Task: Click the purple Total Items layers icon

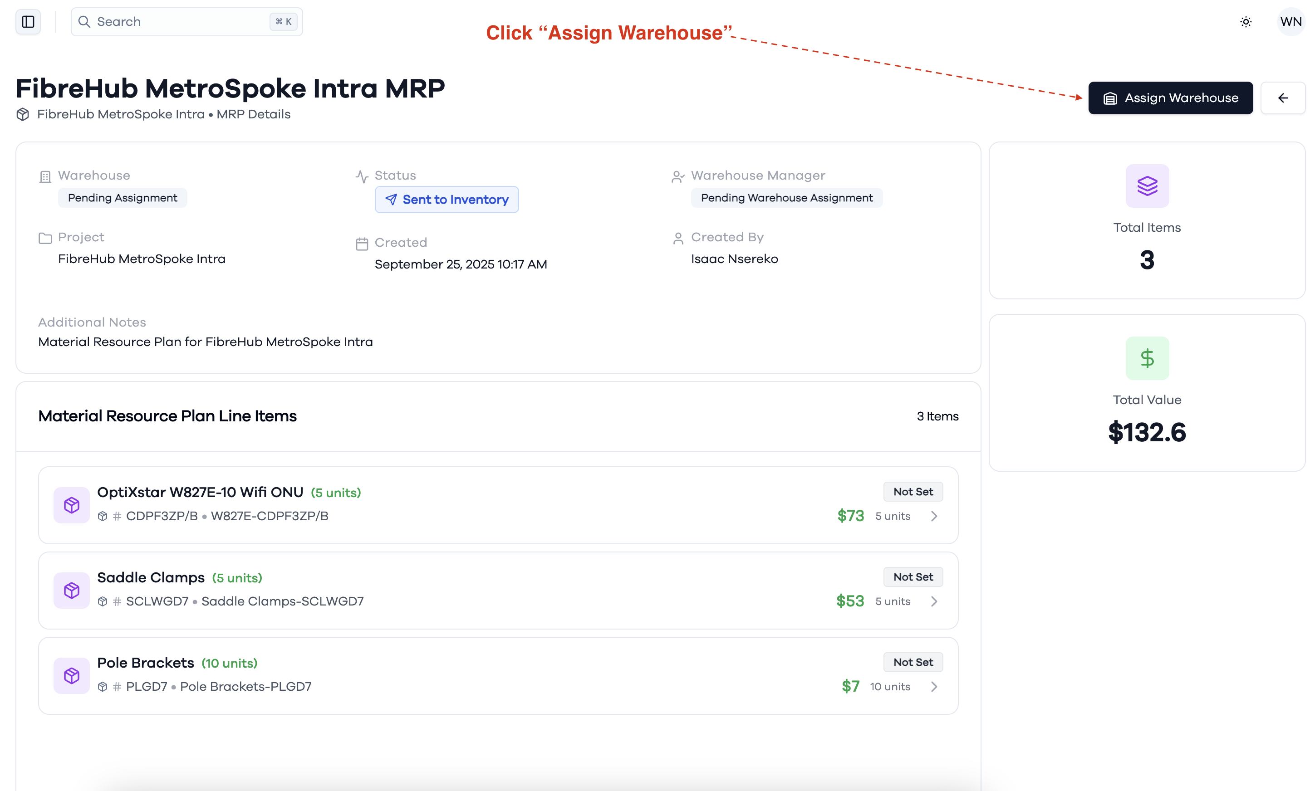Action: pyautogui.click(x=1147, y=186)
